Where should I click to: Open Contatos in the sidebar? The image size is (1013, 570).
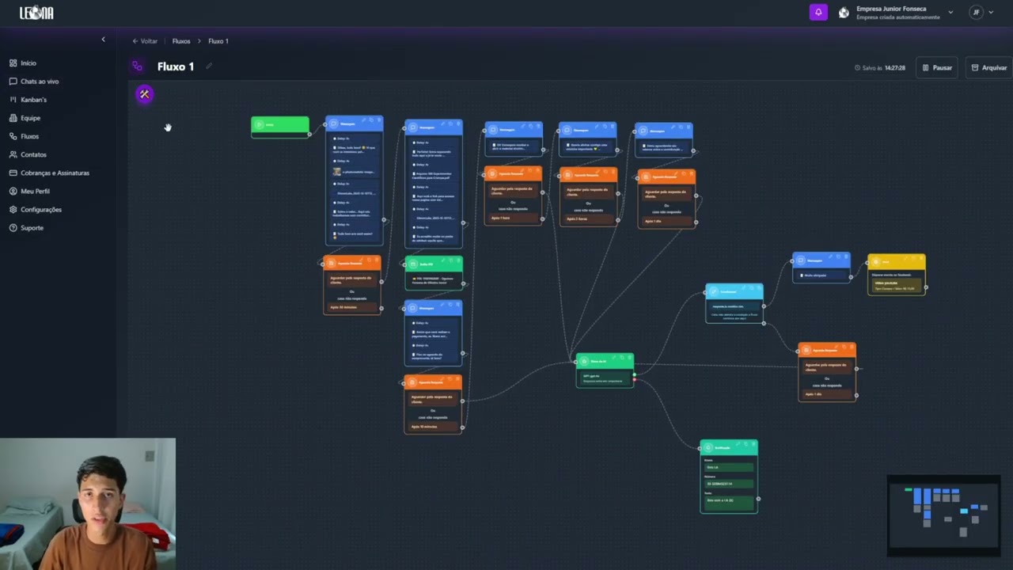tap(28, 154)
